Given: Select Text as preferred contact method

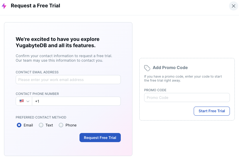Looking at the screenshot, I should pos(41,125).
